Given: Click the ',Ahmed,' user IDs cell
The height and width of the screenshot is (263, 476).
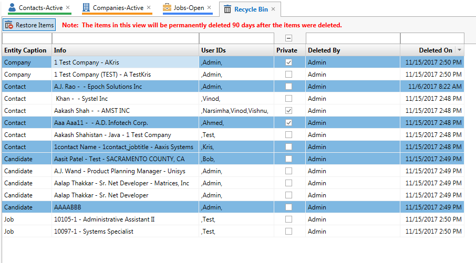Looking at the screenshot, I should coord(236,123).
